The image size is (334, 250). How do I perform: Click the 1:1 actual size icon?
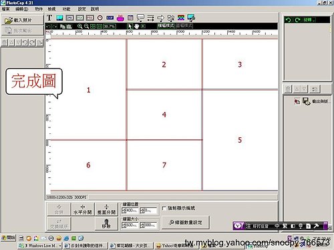[100, 26]
